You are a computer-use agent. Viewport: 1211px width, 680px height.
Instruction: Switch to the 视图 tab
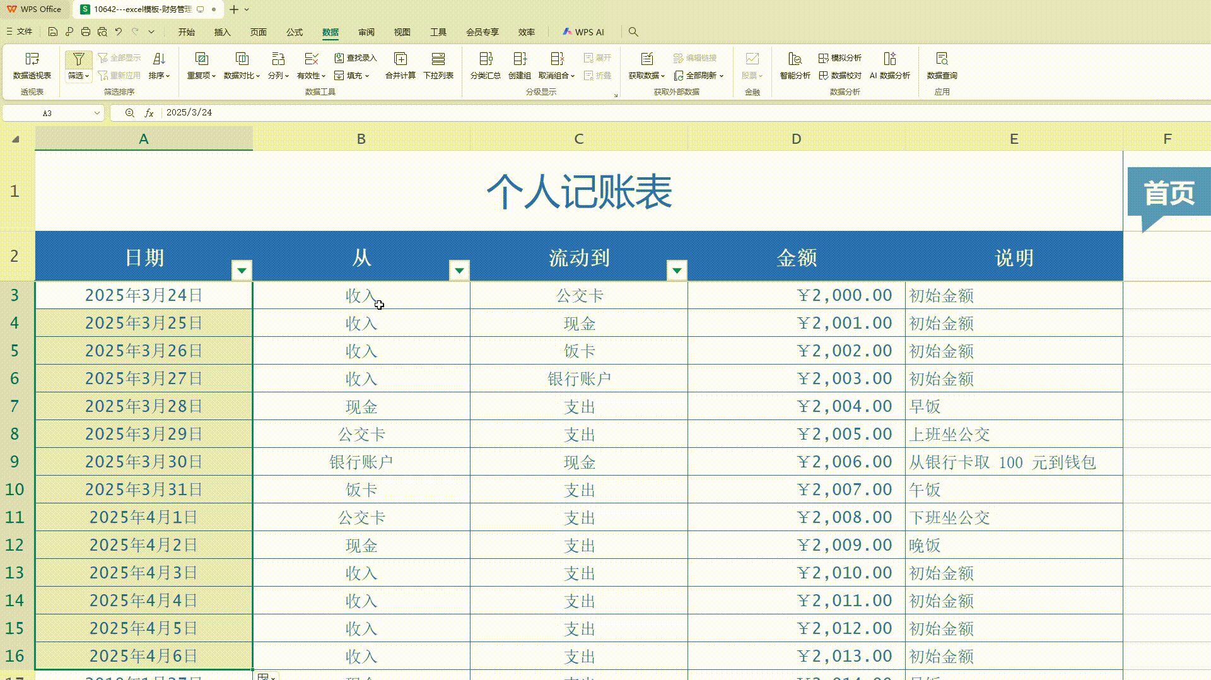402,32
